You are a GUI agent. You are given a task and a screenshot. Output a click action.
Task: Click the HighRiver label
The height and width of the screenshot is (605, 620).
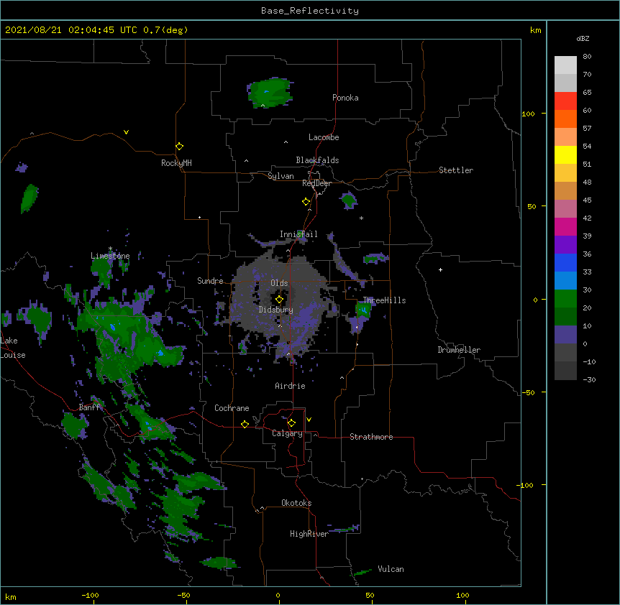click(x=309, y=534)
